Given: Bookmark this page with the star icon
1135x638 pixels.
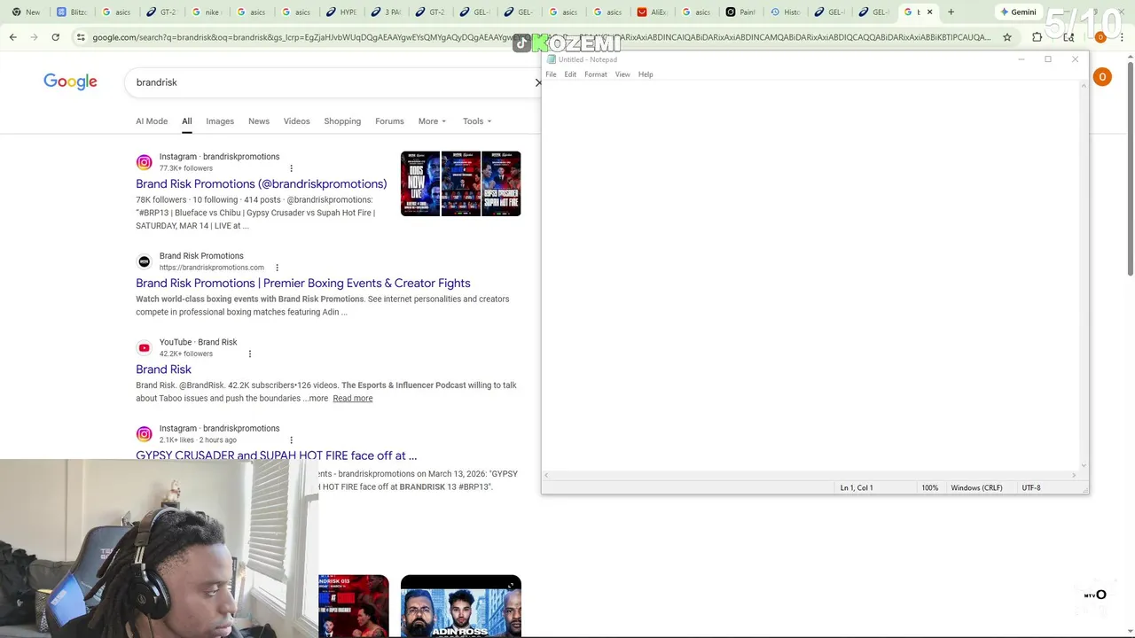Looking at the screenshot, I should coord(1007,37).
